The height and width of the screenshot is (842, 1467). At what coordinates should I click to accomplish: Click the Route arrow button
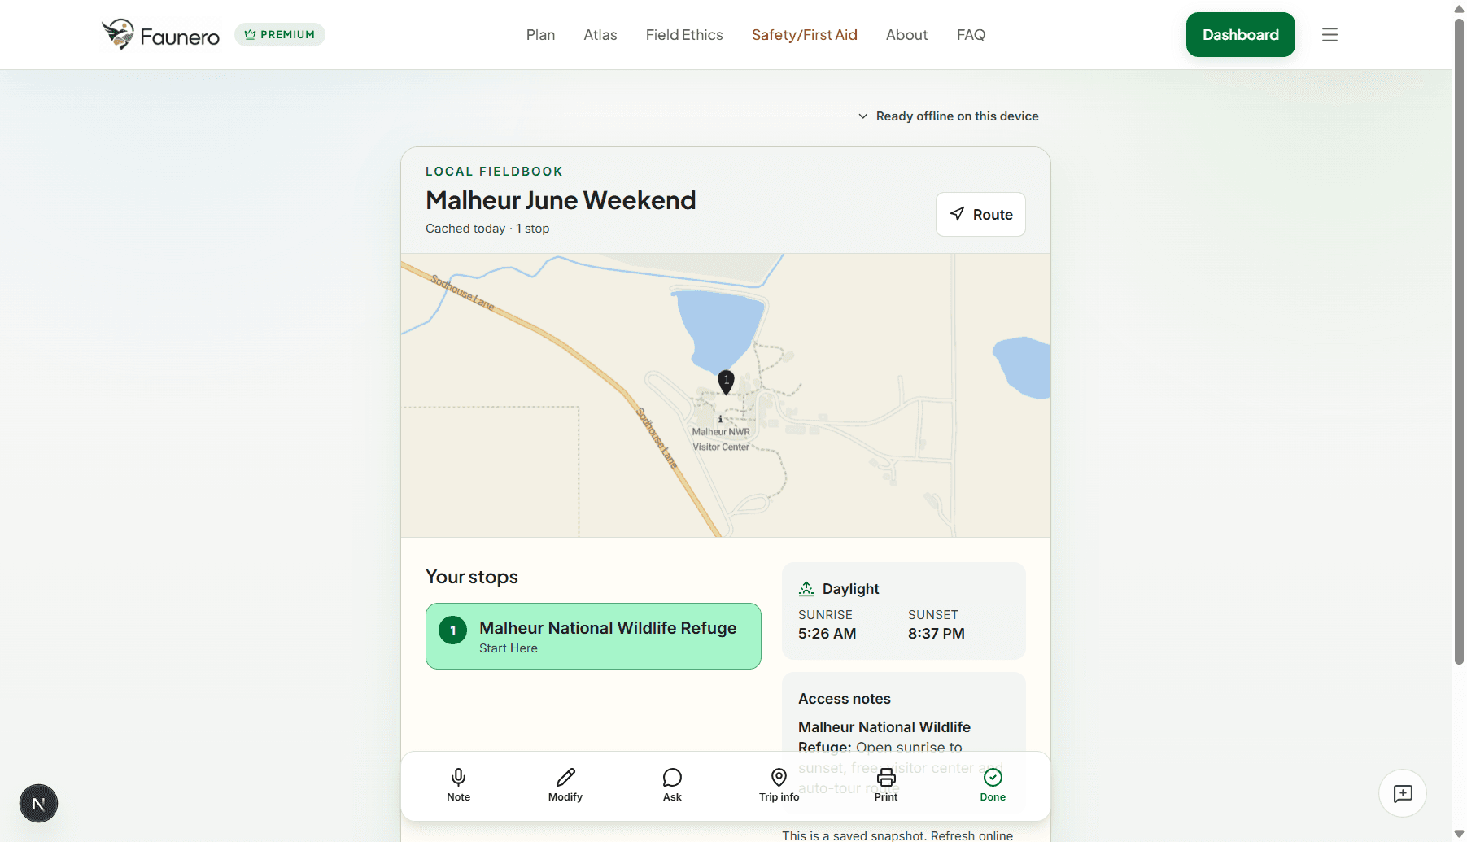[x=980, y=214]
